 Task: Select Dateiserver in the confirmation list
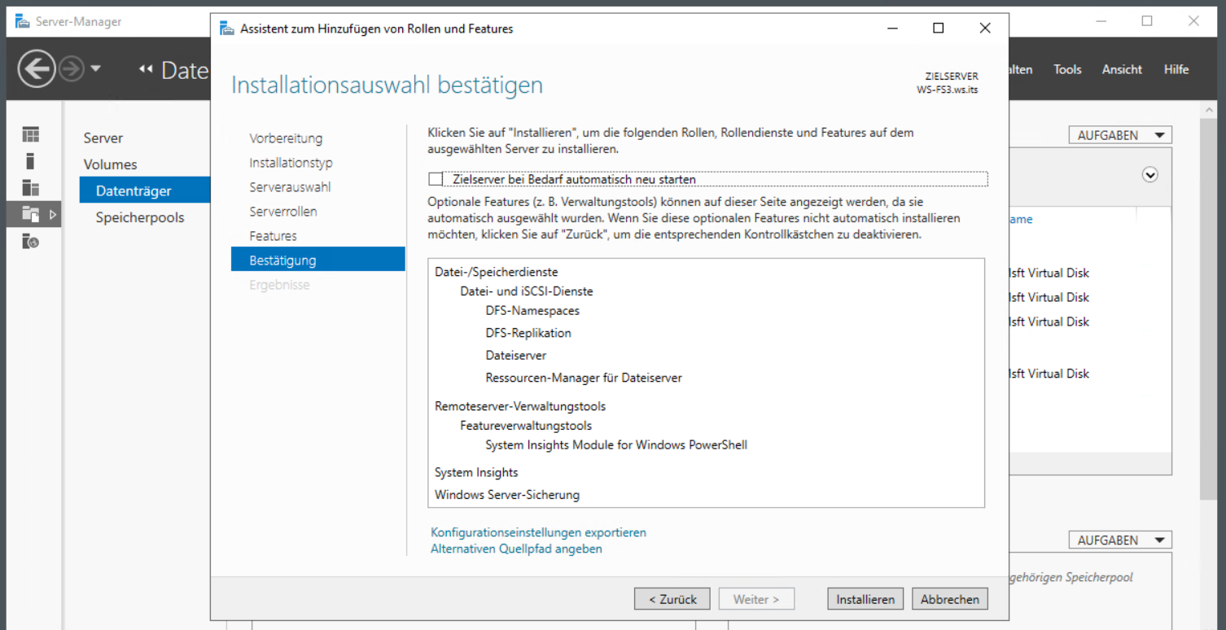(x=516, y=356)
